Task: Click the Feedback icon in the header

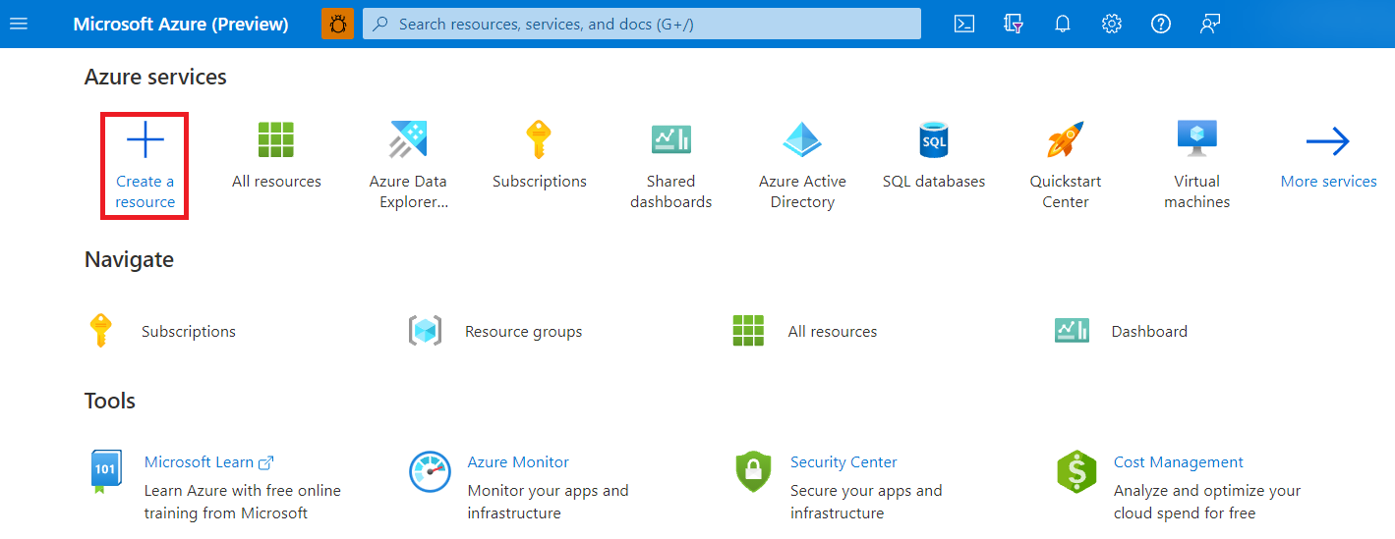Action: [1210, 24]
